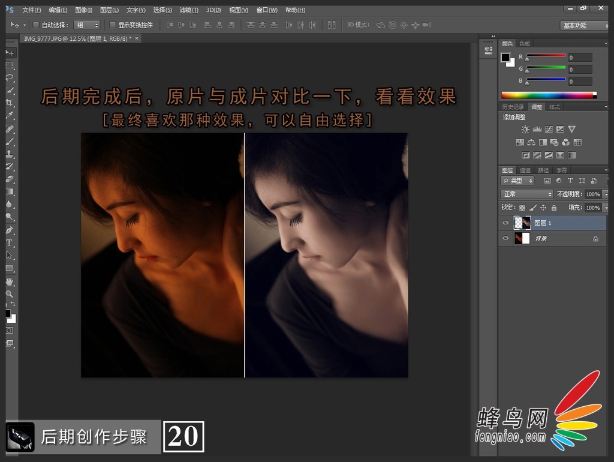
Task: Add a Vibrance adjustment
Action: (x=571, y=130)
